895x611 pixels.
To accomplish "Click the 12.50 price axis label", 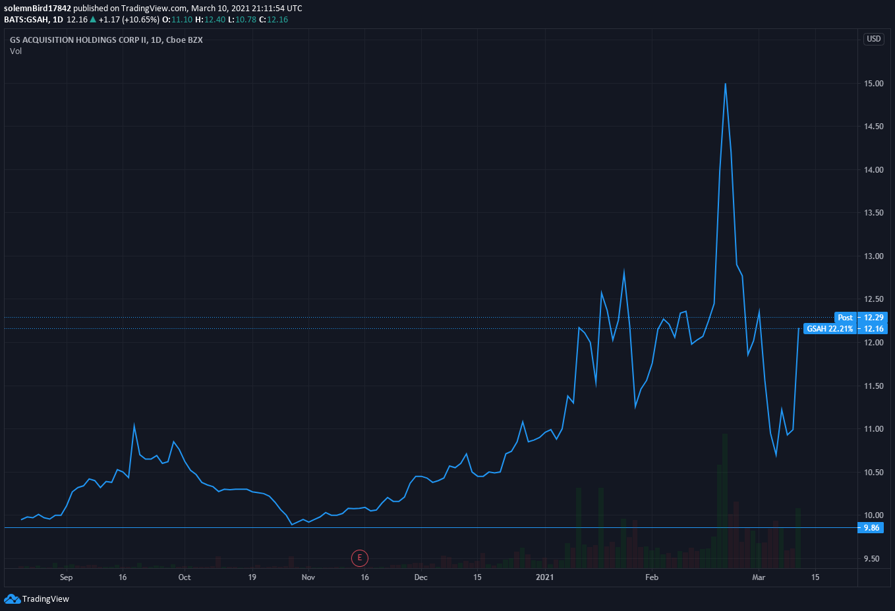I will pyautogui.click(x=874, y=299).
